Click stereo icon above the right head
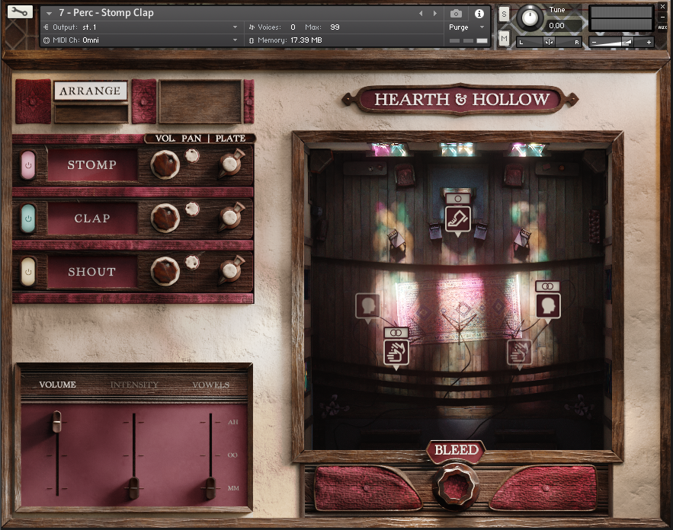The height and width of the screenshot is (530, 673). (547, 286)
